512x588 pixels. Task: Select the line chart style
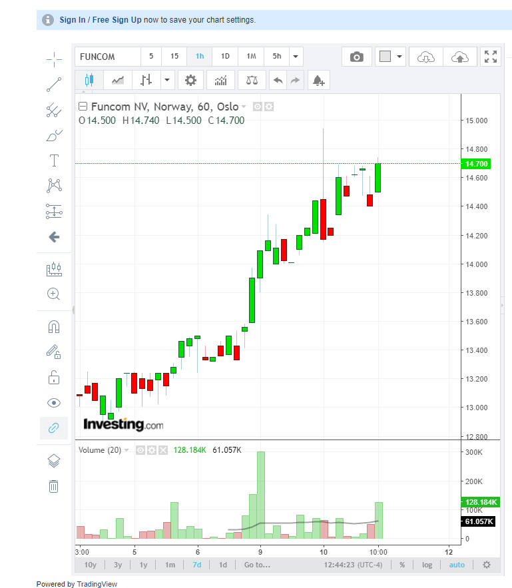(118, 80)
